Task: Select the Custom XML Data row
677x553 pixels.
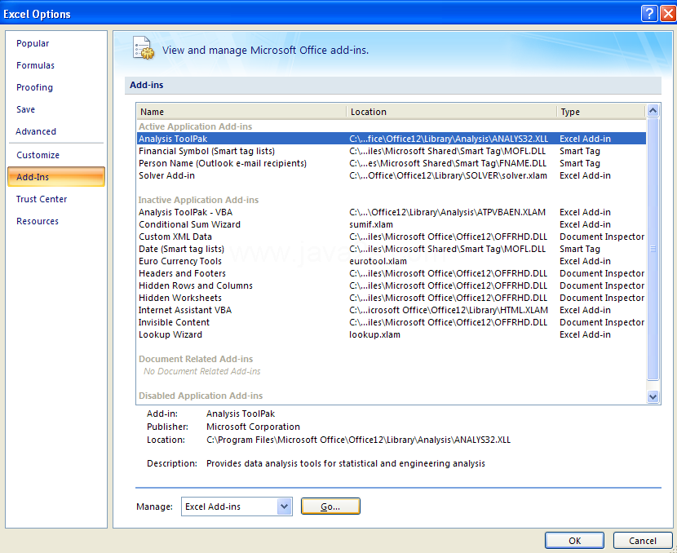Action: point(392,237)
